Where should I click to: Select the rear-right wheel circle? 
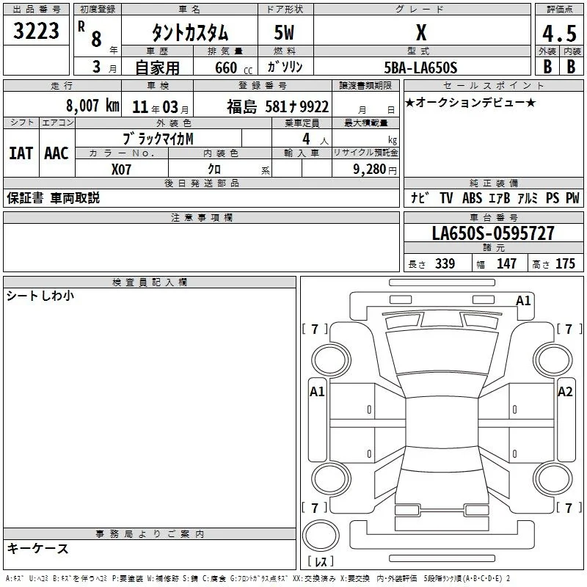point(553,478)
